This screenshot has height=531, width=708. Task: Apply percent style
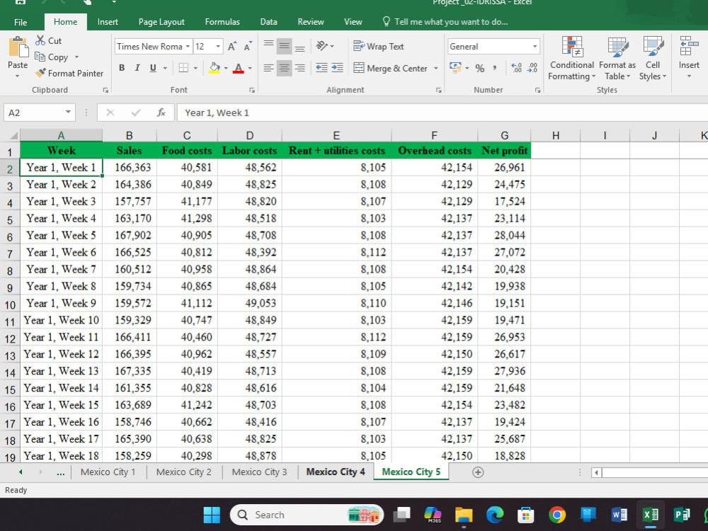(479, 68)
